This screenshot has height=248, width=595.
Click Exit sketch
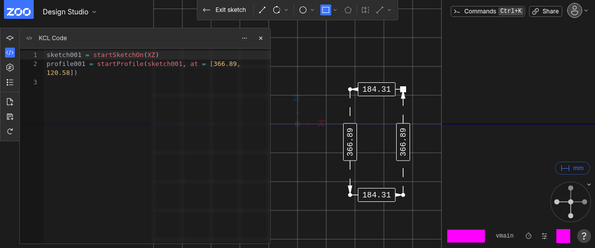click(x=225, y=10)
